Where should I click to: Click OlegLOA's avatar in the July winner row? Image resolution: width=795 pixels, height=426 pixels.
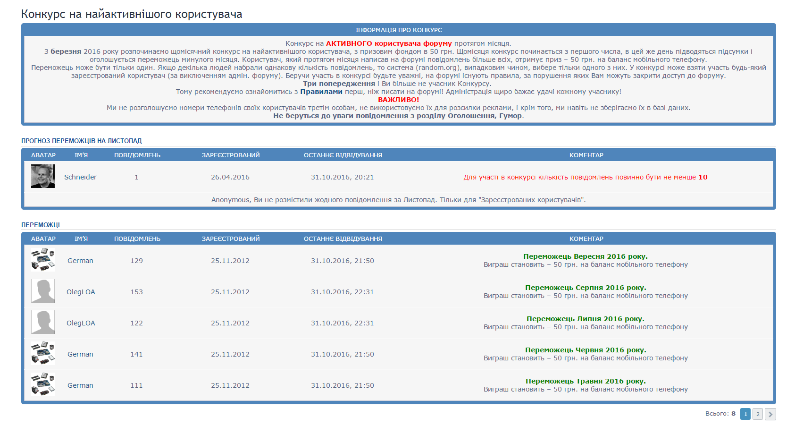click(43, 322)
